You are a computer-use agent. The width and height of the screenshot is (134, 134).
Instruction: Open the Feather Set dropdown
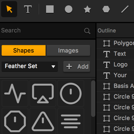(x=30, y=66)
